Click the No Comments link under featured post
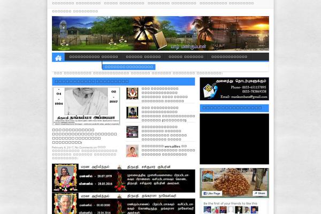 pos(84,148)
